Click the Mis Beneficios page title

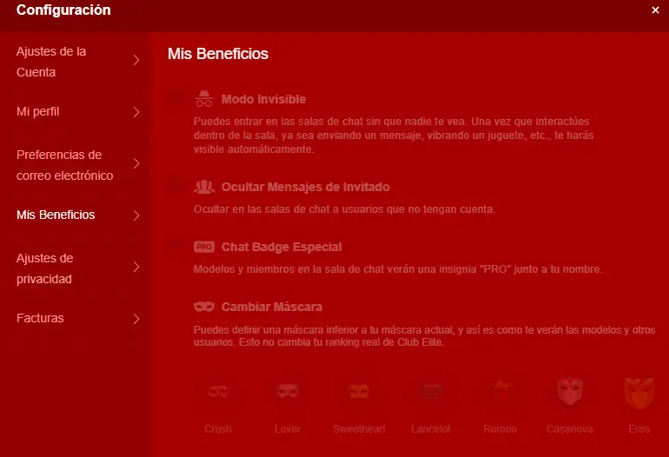click(x=218, y=54)
